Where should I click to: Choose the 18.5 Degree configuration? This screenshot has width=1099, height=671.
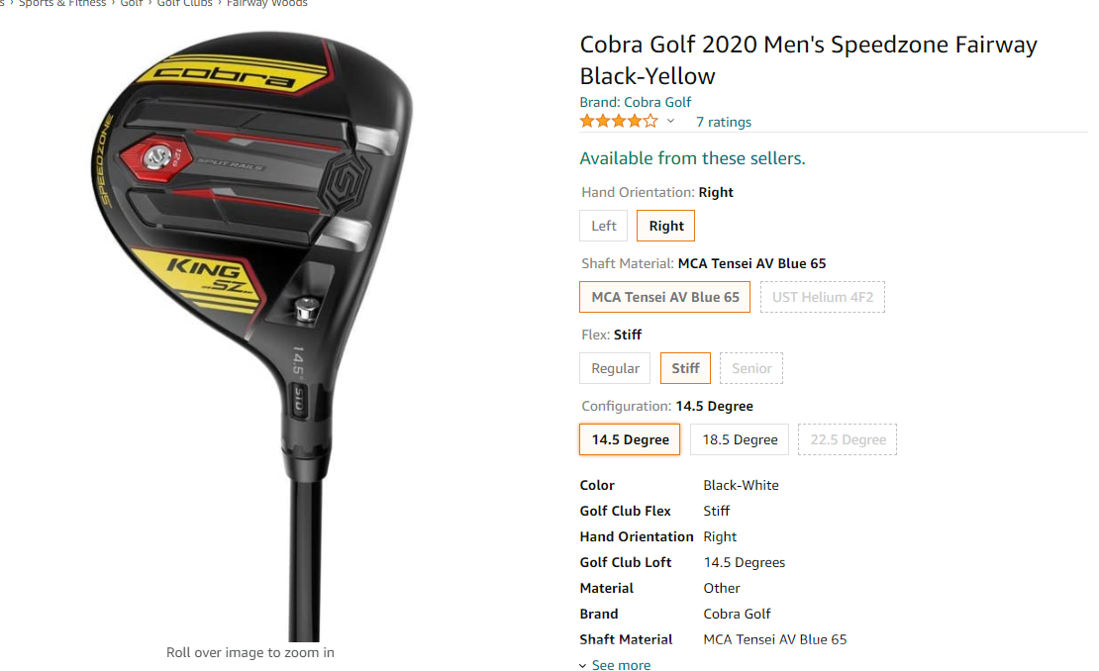click(740, 439)
